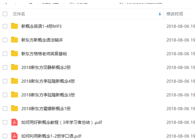Check the box for 新东方新概念语法精讲
Image resolution: width=195 pixels, height=140 pixels.
(x=5, y=40)
